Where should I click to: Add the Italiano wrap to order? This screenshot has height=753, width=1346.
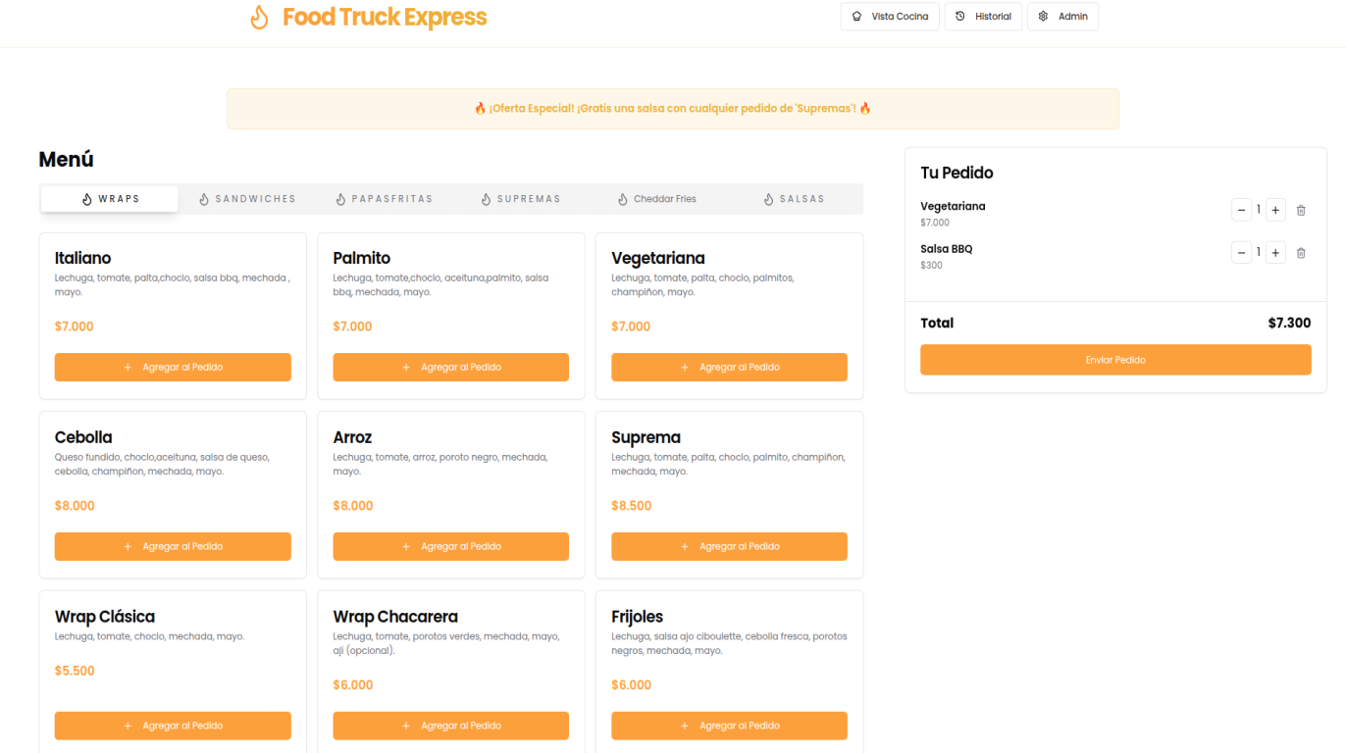pos(173,368)
